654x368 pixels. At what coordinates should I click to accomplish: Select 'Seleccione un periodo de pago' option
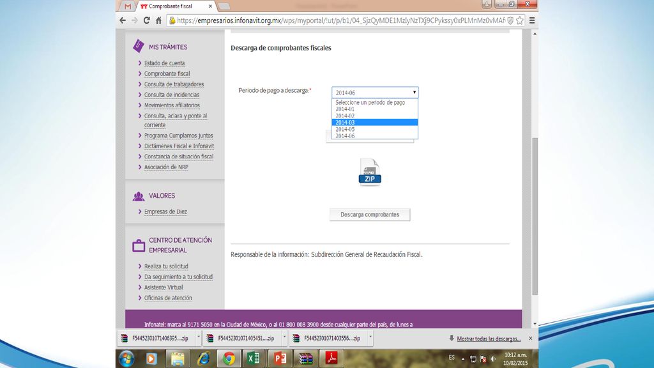coord(374,102)
